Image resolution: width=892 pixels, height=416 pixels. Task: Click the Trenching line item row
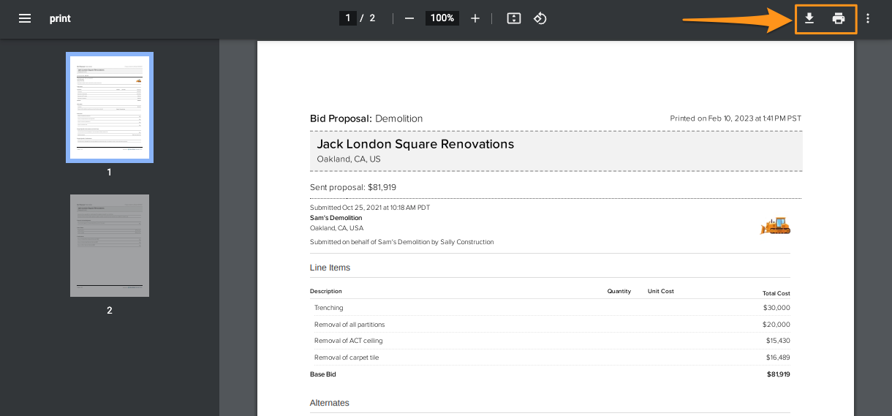[329, 308]
